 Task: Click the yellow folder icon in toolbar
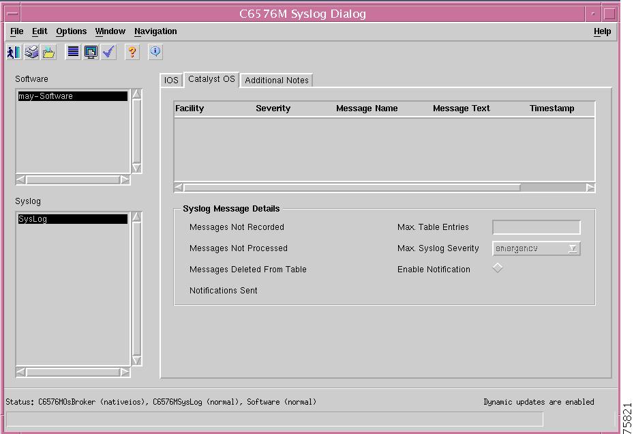pyautogui.click(x=48, y=53)
